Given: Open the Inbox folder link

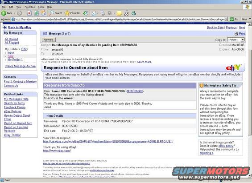Looking at the screenshot, I should pos(11,52).
